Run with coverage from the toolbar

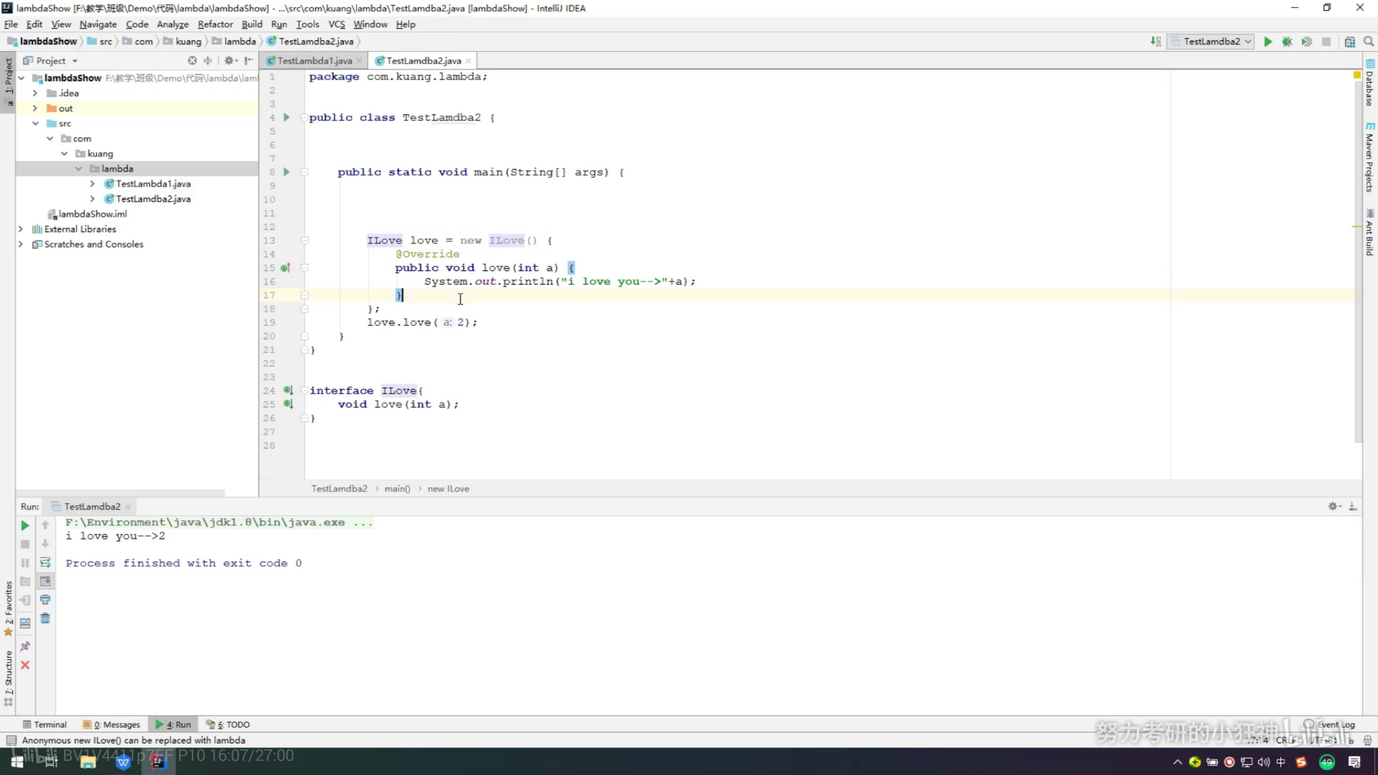(1307, 42)
